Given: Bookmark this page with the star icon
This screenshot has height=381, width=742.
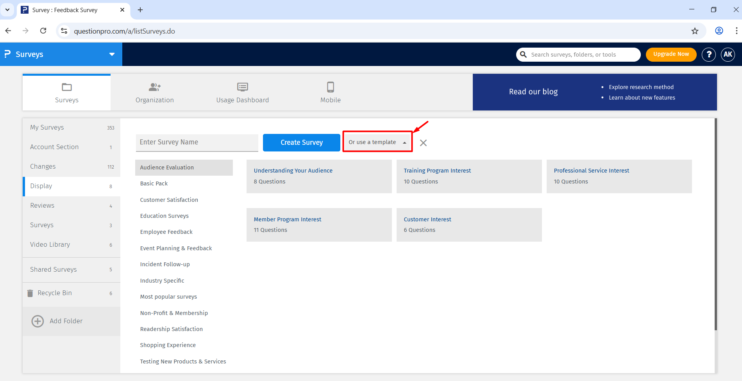Looking at the screenshot, I should (695, 31).
